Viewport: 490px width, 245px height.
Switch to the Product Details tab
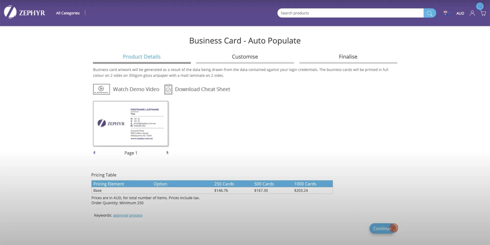(x=142, y=57)
